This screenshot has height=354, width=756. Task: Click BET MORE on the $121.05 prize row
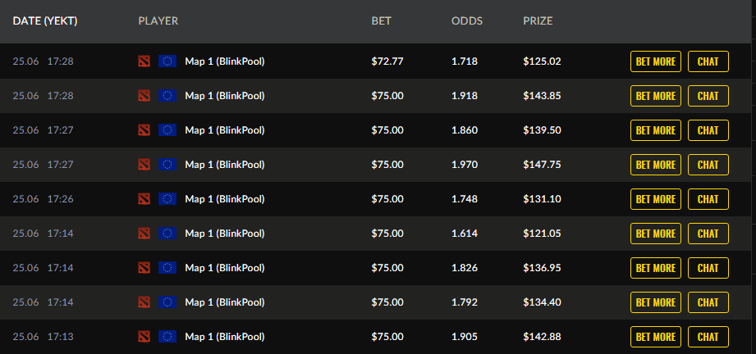[656, 234]
